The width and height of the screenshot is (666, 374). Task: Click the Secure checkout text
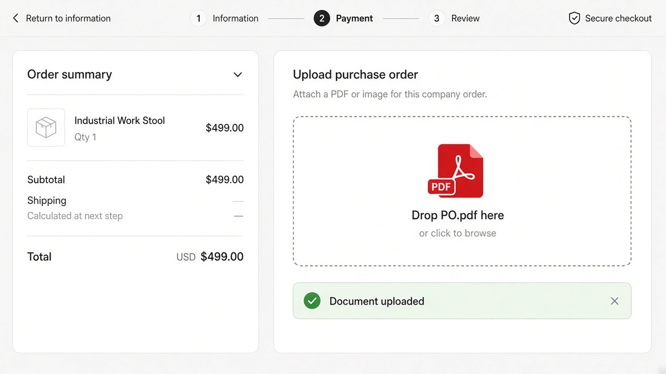point(618,18)
